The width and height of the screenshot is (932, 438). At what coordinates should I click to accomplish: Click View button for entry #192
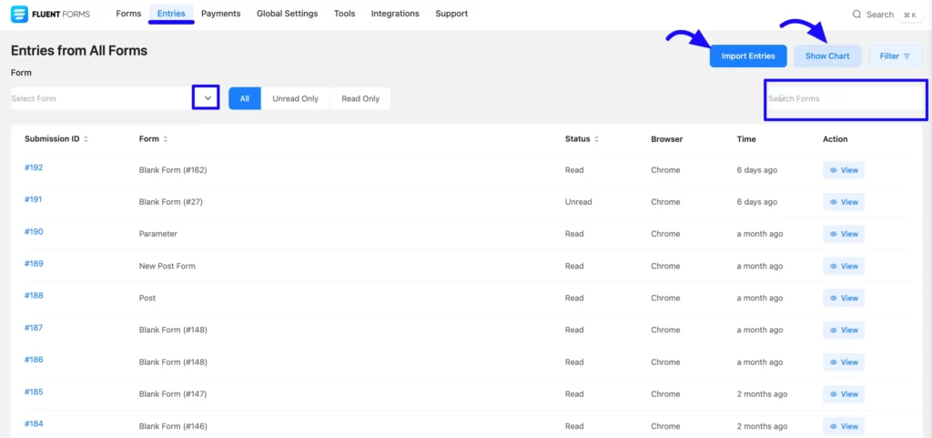tap(844, 170)
